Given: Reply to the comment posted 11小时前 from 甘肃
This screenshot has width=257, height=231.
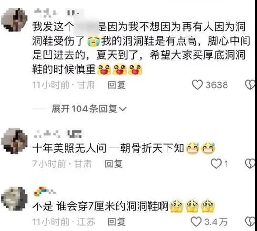Looking at the screenshot, I should (117, 85).
